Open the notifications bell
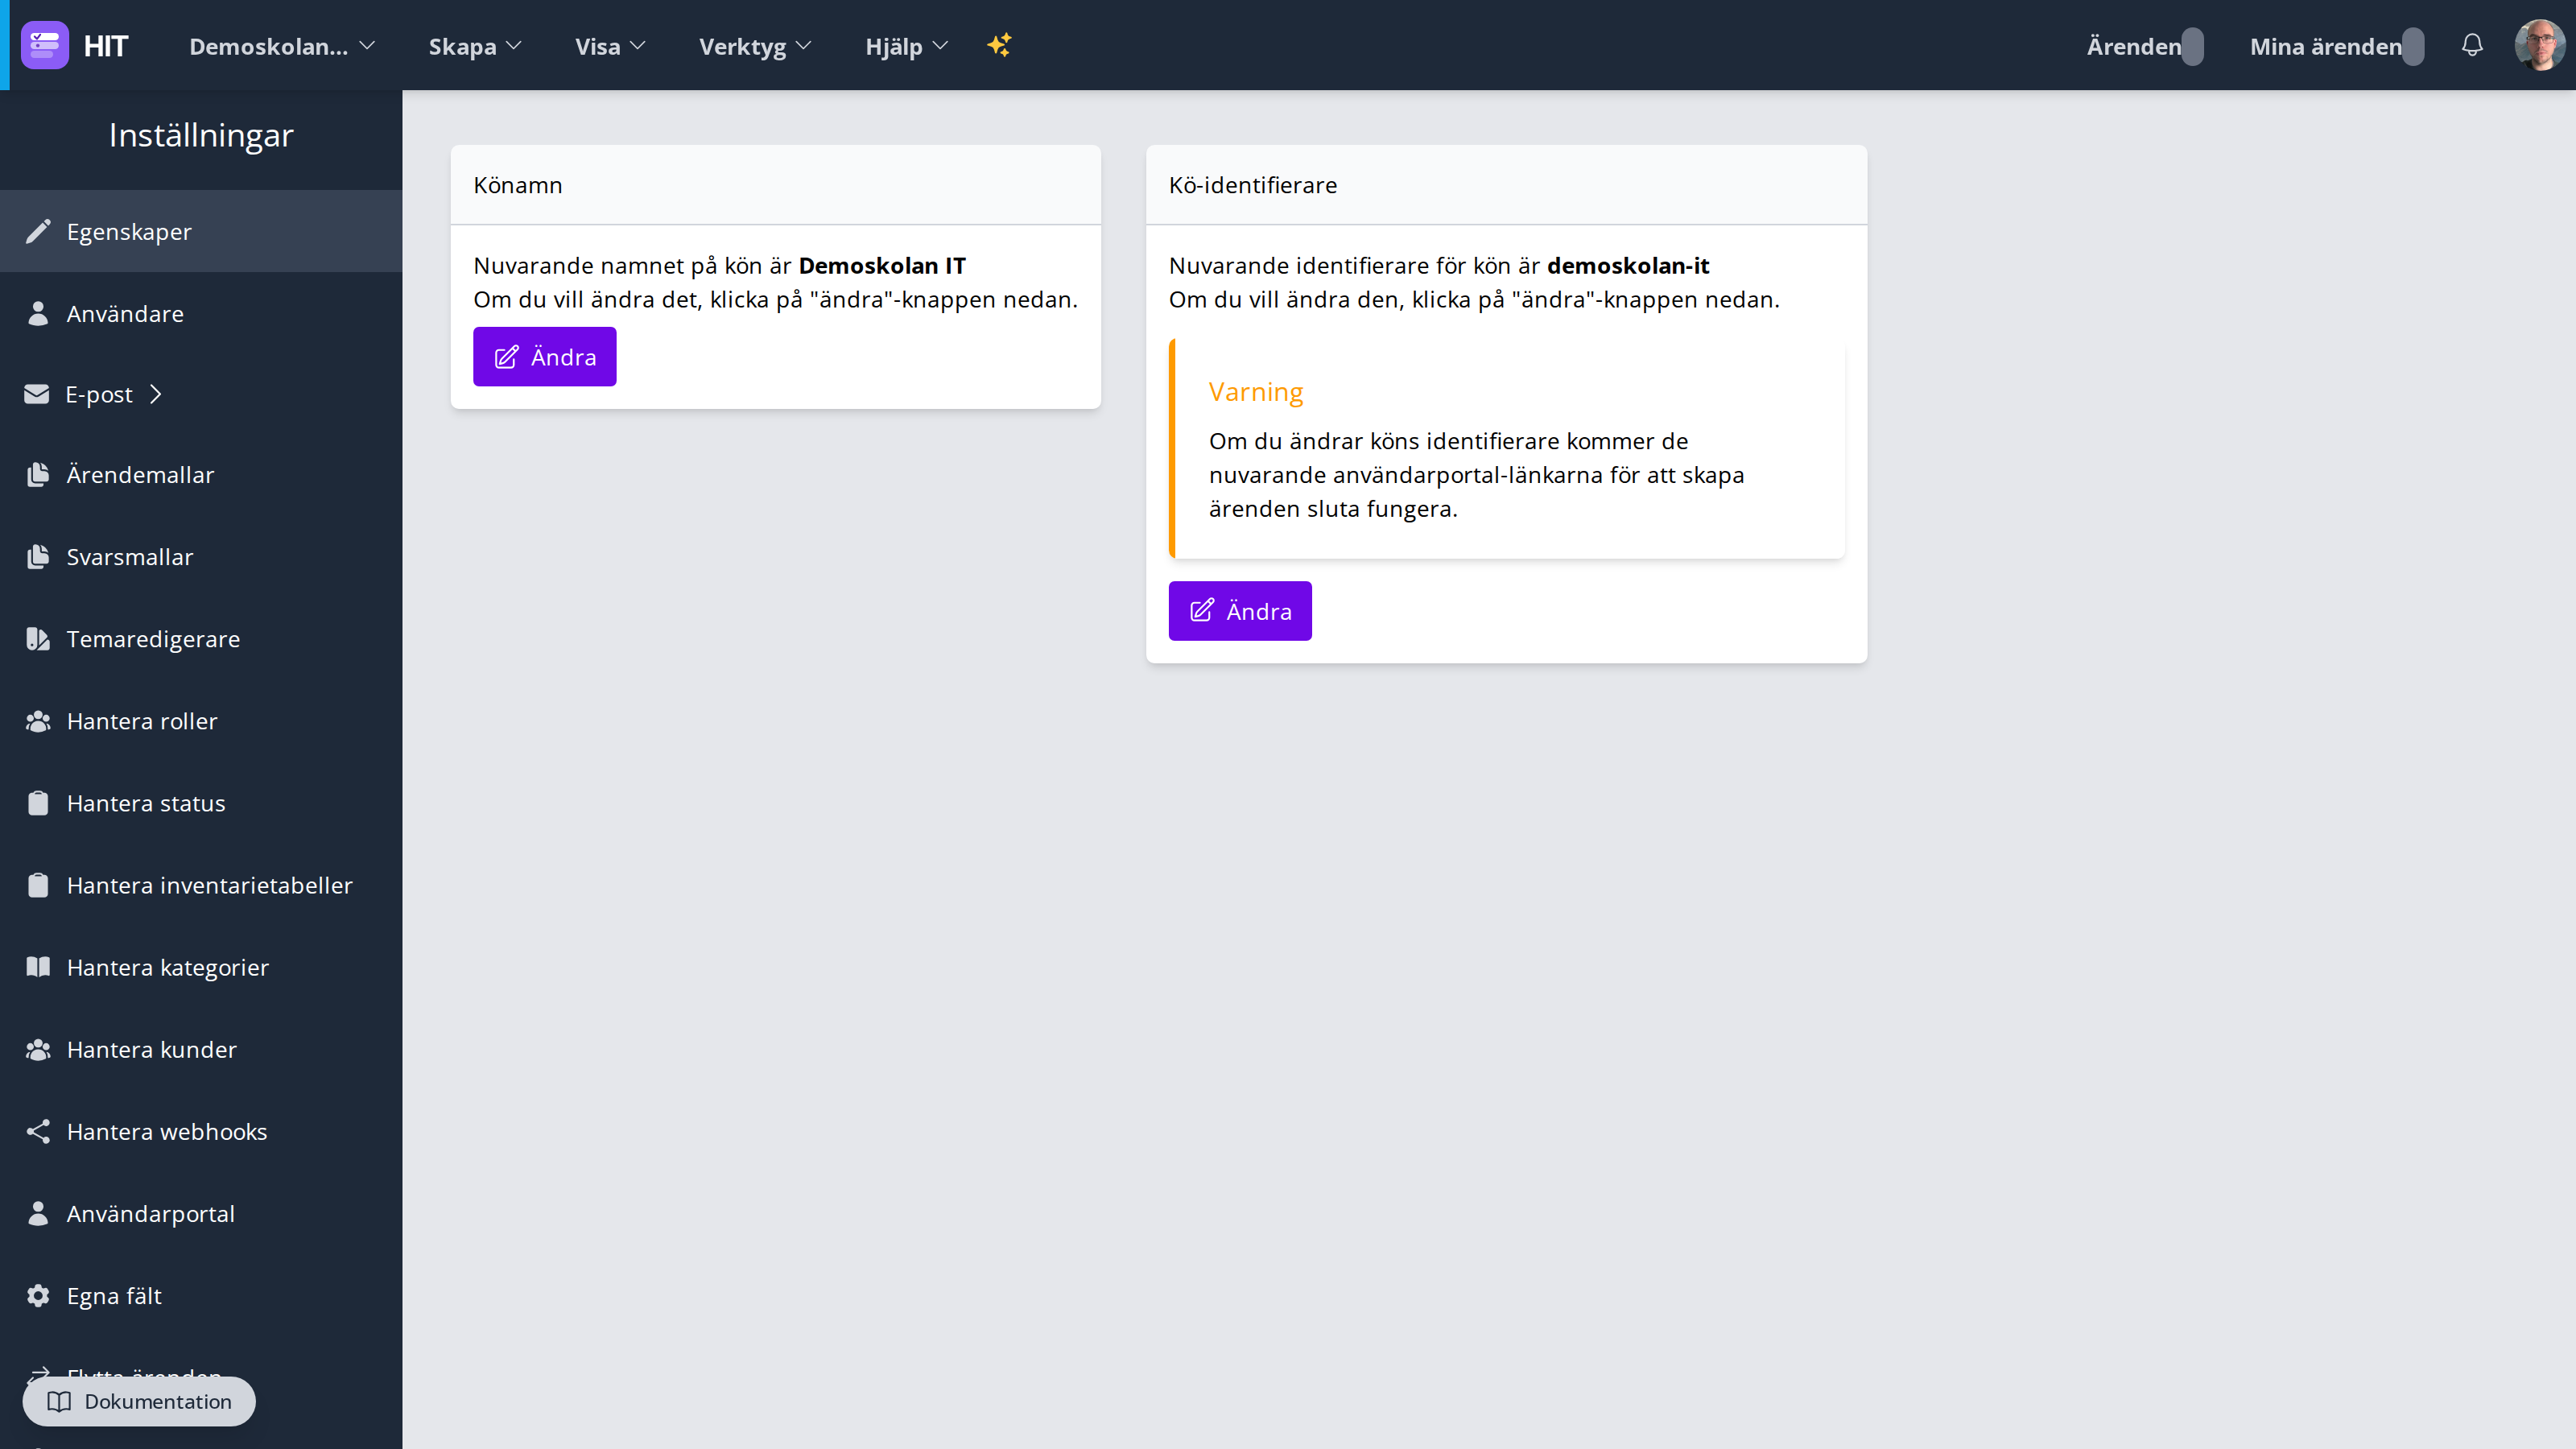 point(2472,45)
